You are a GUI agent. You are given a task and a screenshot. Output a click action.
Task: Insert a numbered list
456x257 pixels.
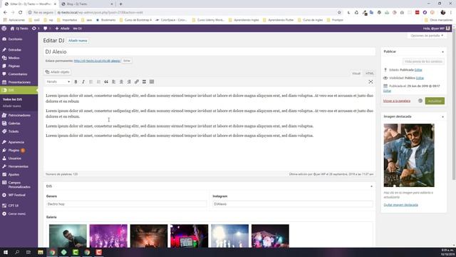click(98, 82)
